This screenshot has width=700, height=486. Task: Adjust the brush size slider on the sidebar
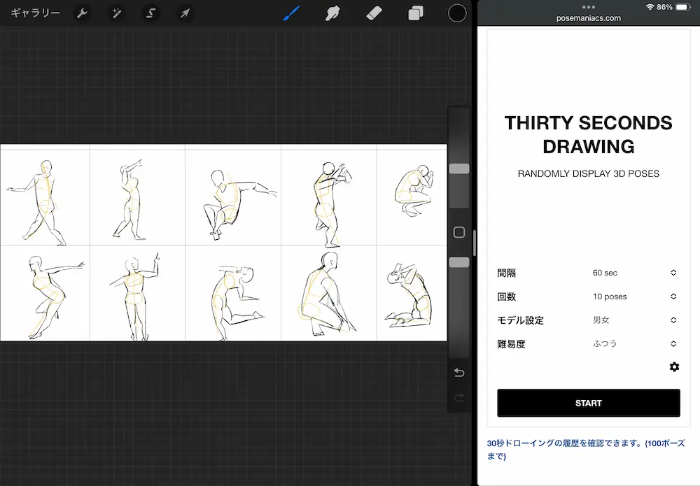tap(458, 168)
